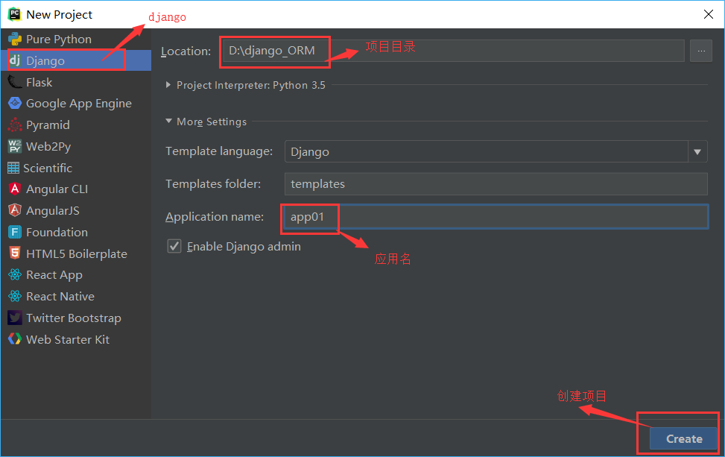Image resolution: width=725 pixels, height=457 pixels.
Task: Click the Location label
Action: [x=186, y=51]
